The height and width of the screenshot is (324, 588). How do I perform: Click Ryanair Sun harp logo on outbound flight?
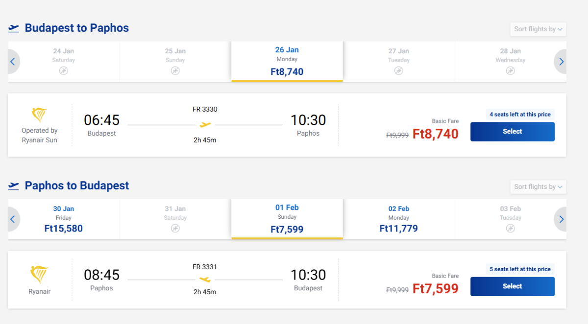point(39,116)
